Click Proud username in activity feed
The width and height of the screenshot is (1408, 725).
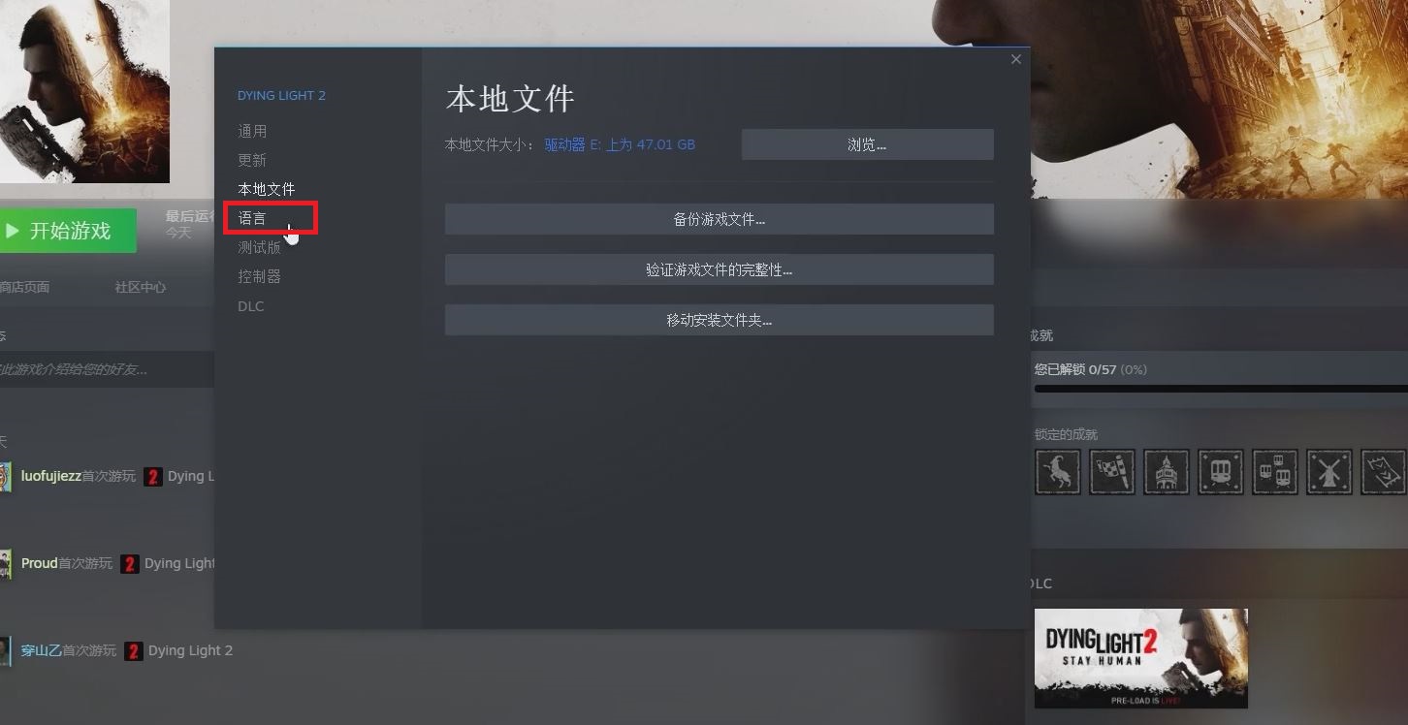(40, 563)
